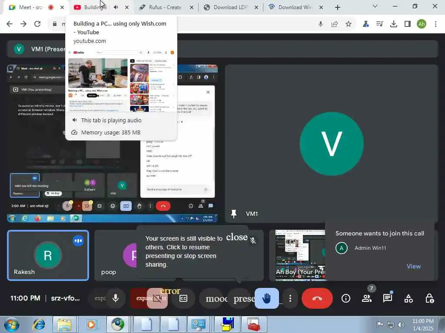445x333 pixels.
Task: Open the network icon in system tray
Action: point(391,325)
